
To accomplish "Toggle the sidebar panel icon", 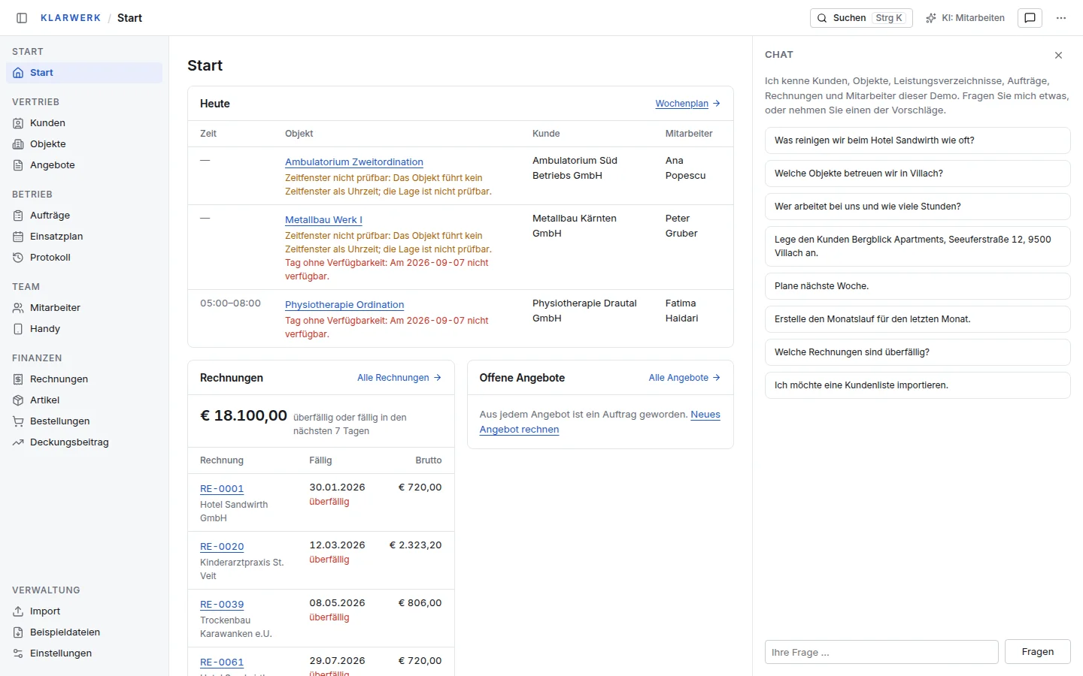I will (22, 18).
